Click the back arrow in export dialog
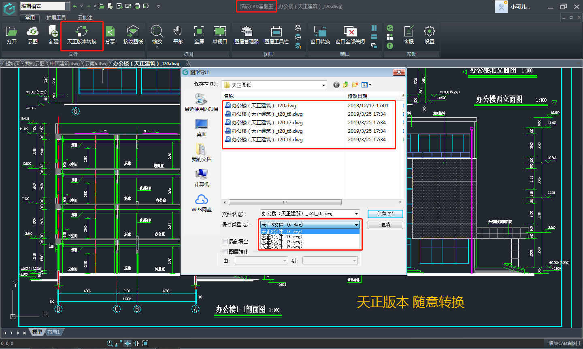This screenshot has width=583, height=349. click(x=336, y=85)
